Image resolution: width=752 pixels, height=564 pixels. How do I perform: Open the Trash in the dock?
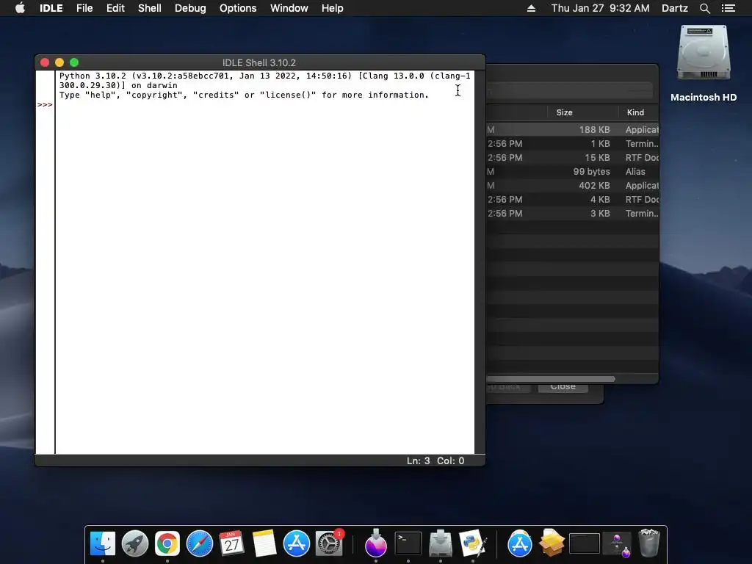(649, 543)
